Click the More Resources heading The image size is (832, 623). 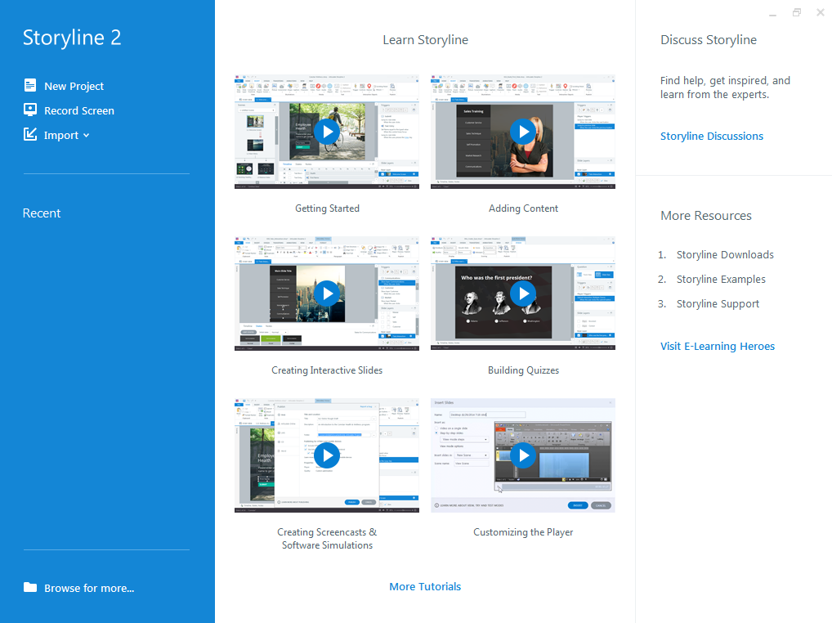click(x=705, y=216)
